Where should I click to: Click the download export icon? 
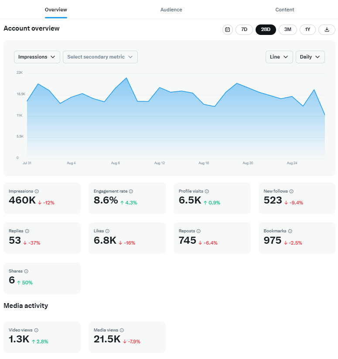tap(327, 30)
